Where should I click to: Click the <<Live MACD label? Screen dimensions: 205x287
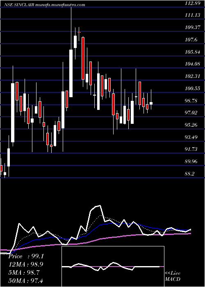(173, 276)
